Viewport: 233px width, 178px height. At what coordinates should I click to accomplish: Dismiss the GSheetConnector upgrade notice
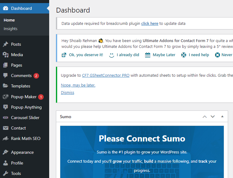click(x=67, y=93)
